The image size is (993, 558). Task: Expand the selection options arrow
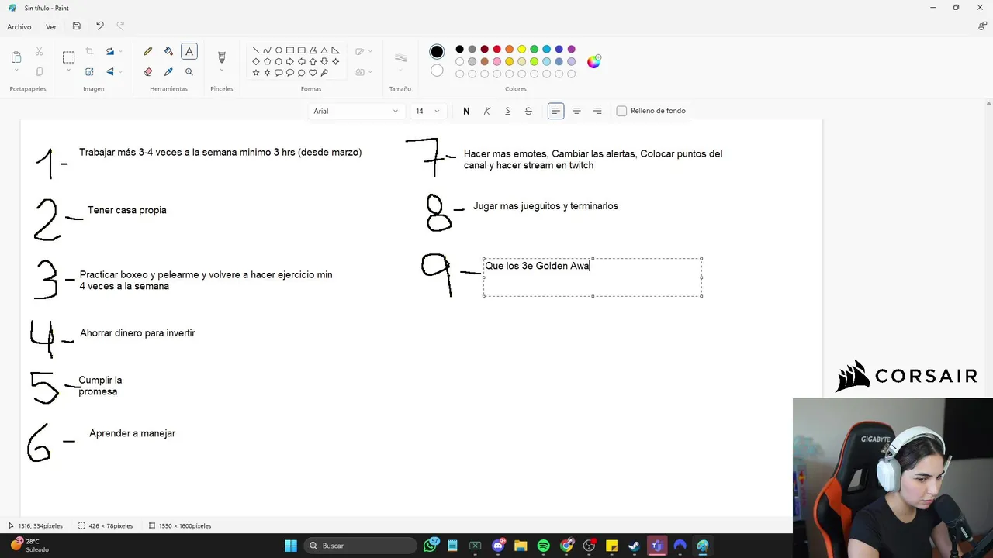pos(68,71)
